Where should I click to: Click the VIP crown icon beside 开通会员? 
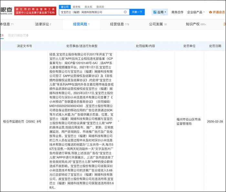point(211,12)
